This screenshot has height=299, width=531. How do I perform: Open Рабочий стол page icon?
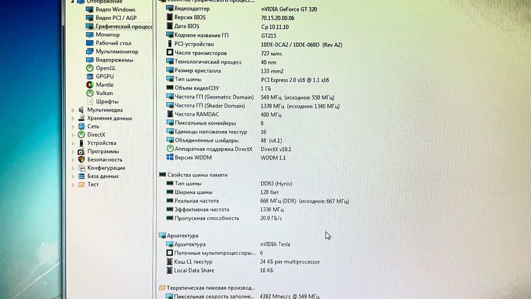90,43
